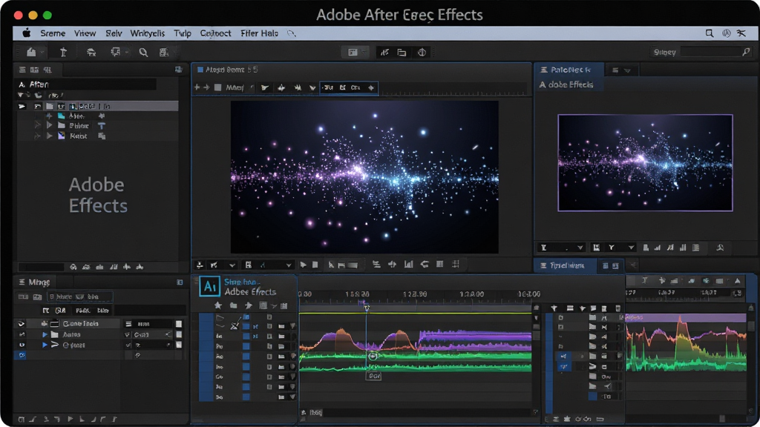
Task: Toggle the checkbox in the third layer row
Action: point(128,345)
